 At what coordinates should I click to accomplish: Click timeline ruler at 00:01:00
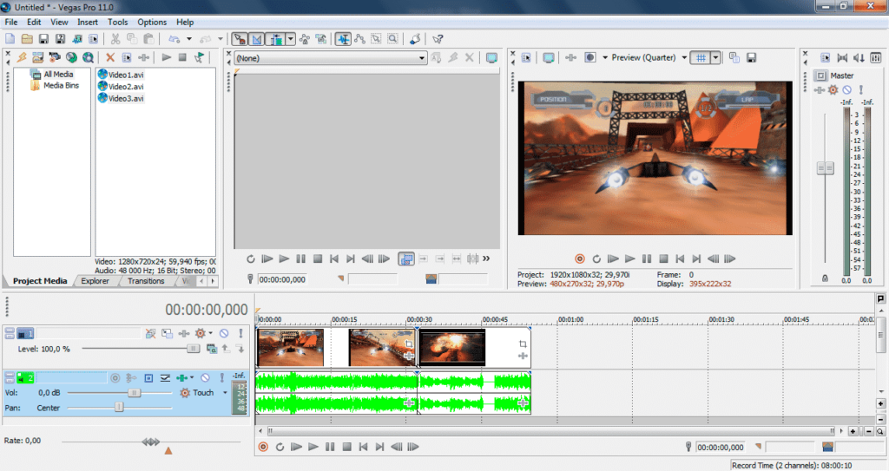pos(570,319)
